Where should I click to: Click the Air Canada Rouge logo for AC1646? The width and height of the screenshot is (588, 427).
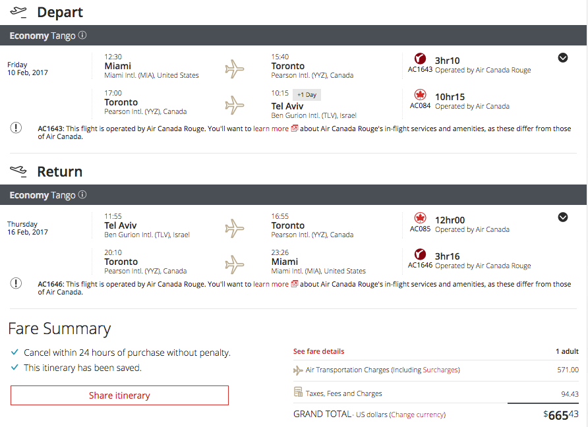tap(420, 254)
